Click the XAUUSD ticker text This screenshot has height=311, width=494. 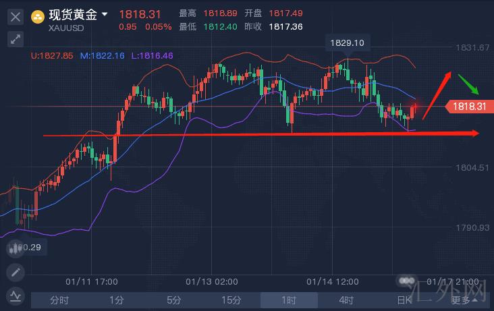[x=66, y=28]
